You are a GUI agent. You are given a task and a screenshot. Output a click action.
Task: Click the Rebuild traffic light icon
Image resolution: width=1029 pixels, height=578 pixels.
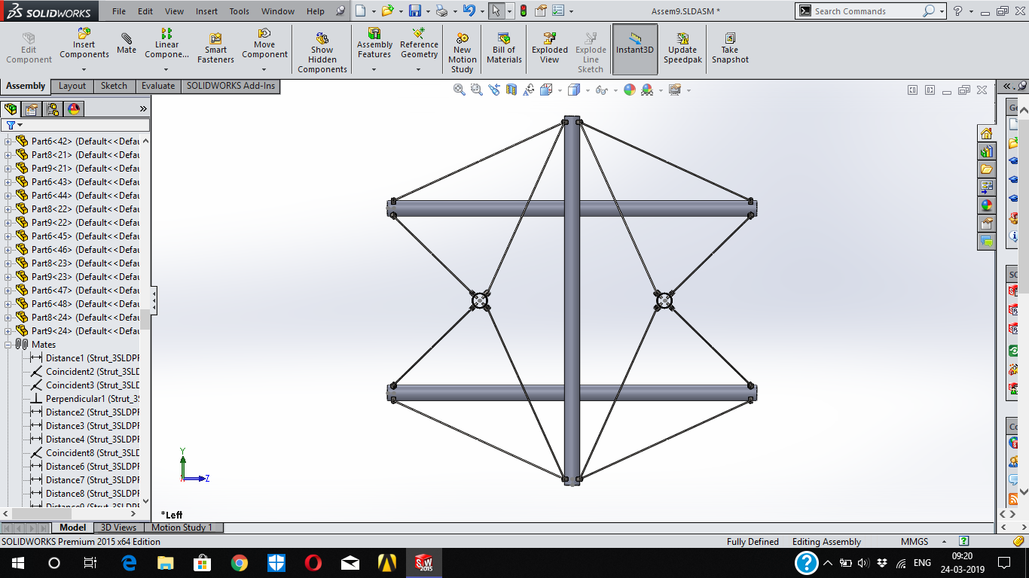(523, 11)
